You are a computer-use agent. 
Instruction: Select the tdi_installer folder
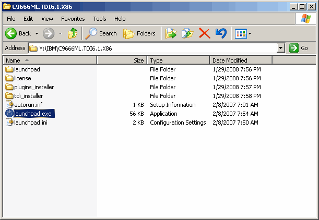[x=28, y=96]
